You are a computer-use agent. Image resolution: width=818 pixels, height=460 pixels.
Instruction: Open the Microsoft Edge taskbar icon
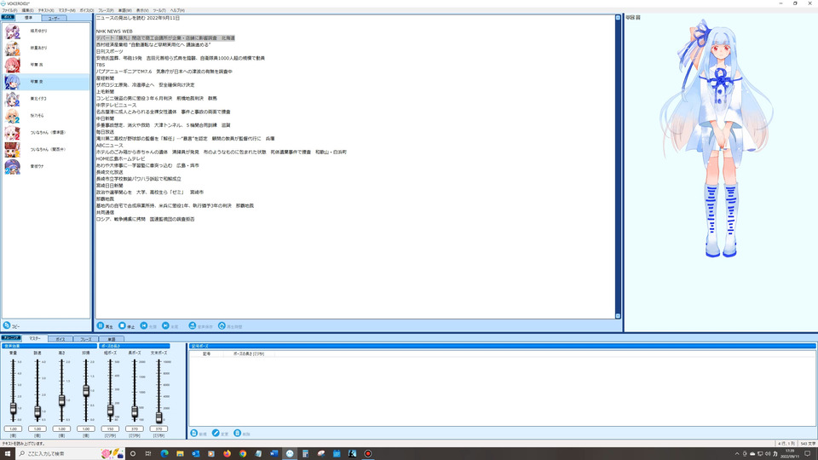(164, 454)
